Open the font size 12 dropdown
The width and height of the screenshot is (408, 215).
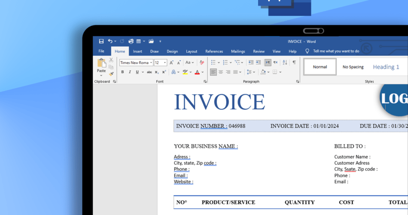click(x=165, y=62)
